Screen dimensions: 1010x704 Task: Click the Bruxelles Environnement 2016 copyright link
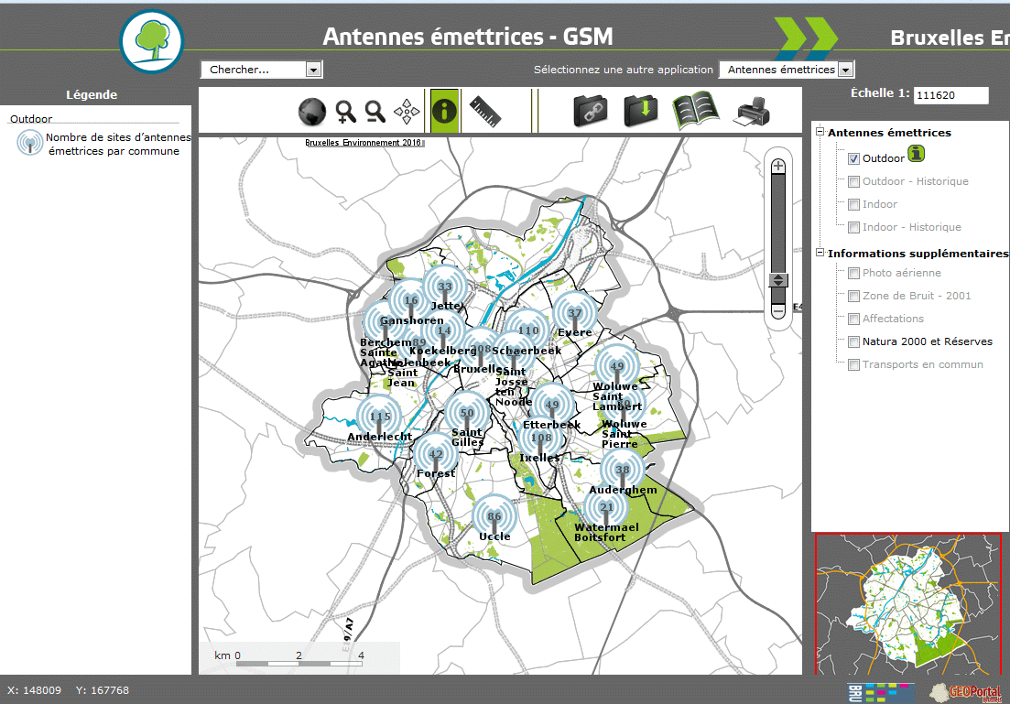(363, 143)
